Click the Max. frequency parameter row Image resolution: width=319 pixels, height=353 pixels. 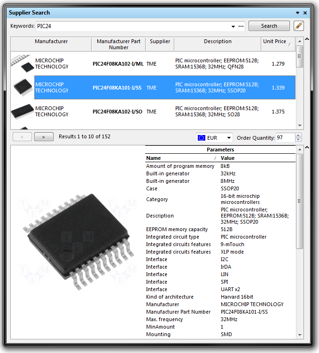(x=220, y=319)
